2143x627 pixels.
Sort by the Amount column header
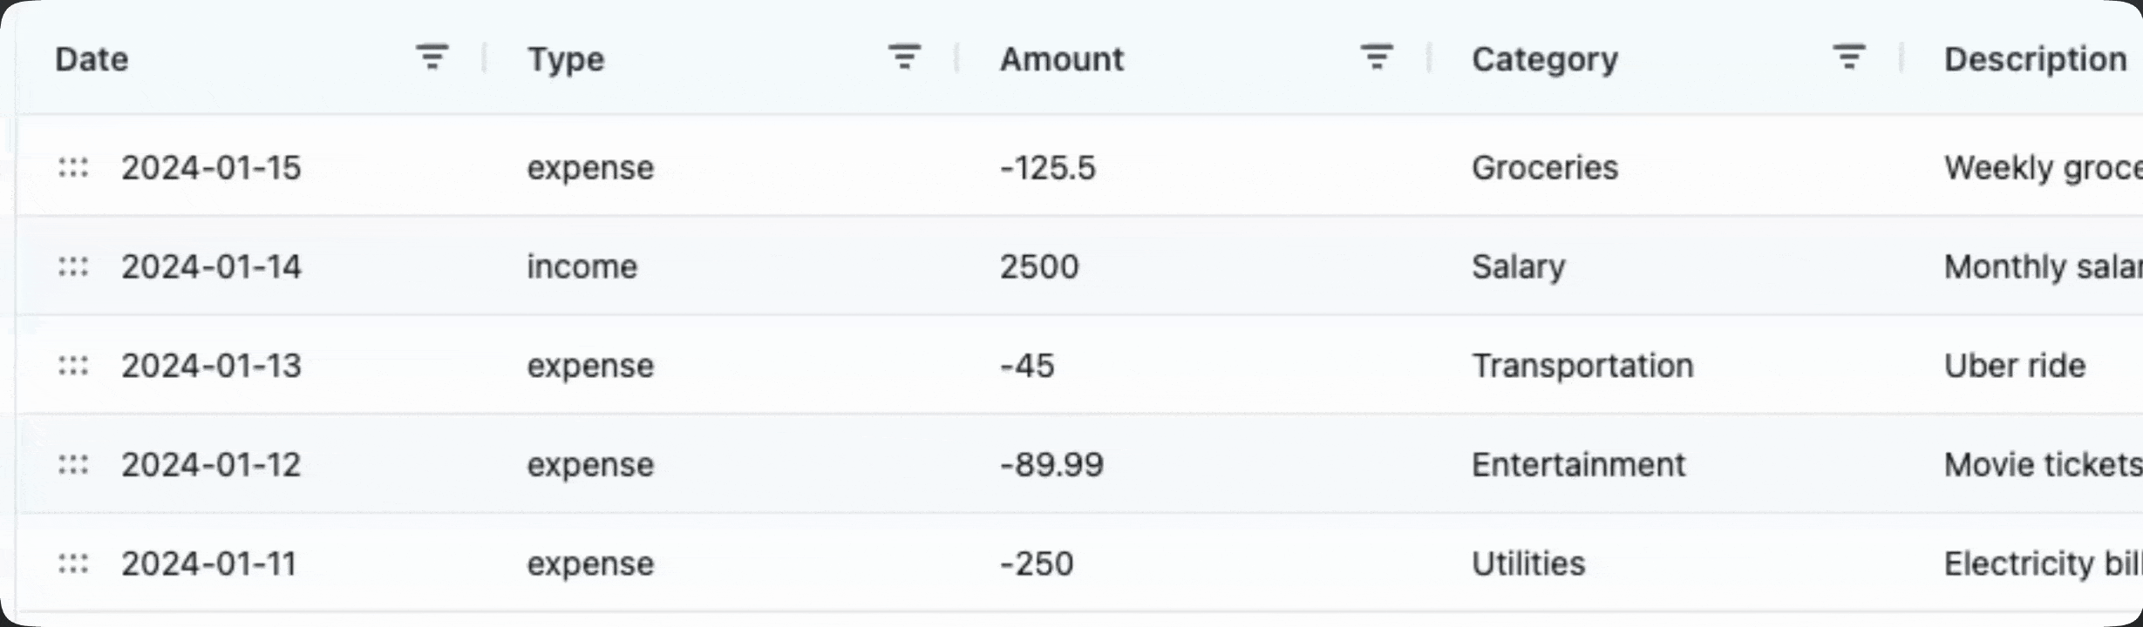(x=1062, y=59)
